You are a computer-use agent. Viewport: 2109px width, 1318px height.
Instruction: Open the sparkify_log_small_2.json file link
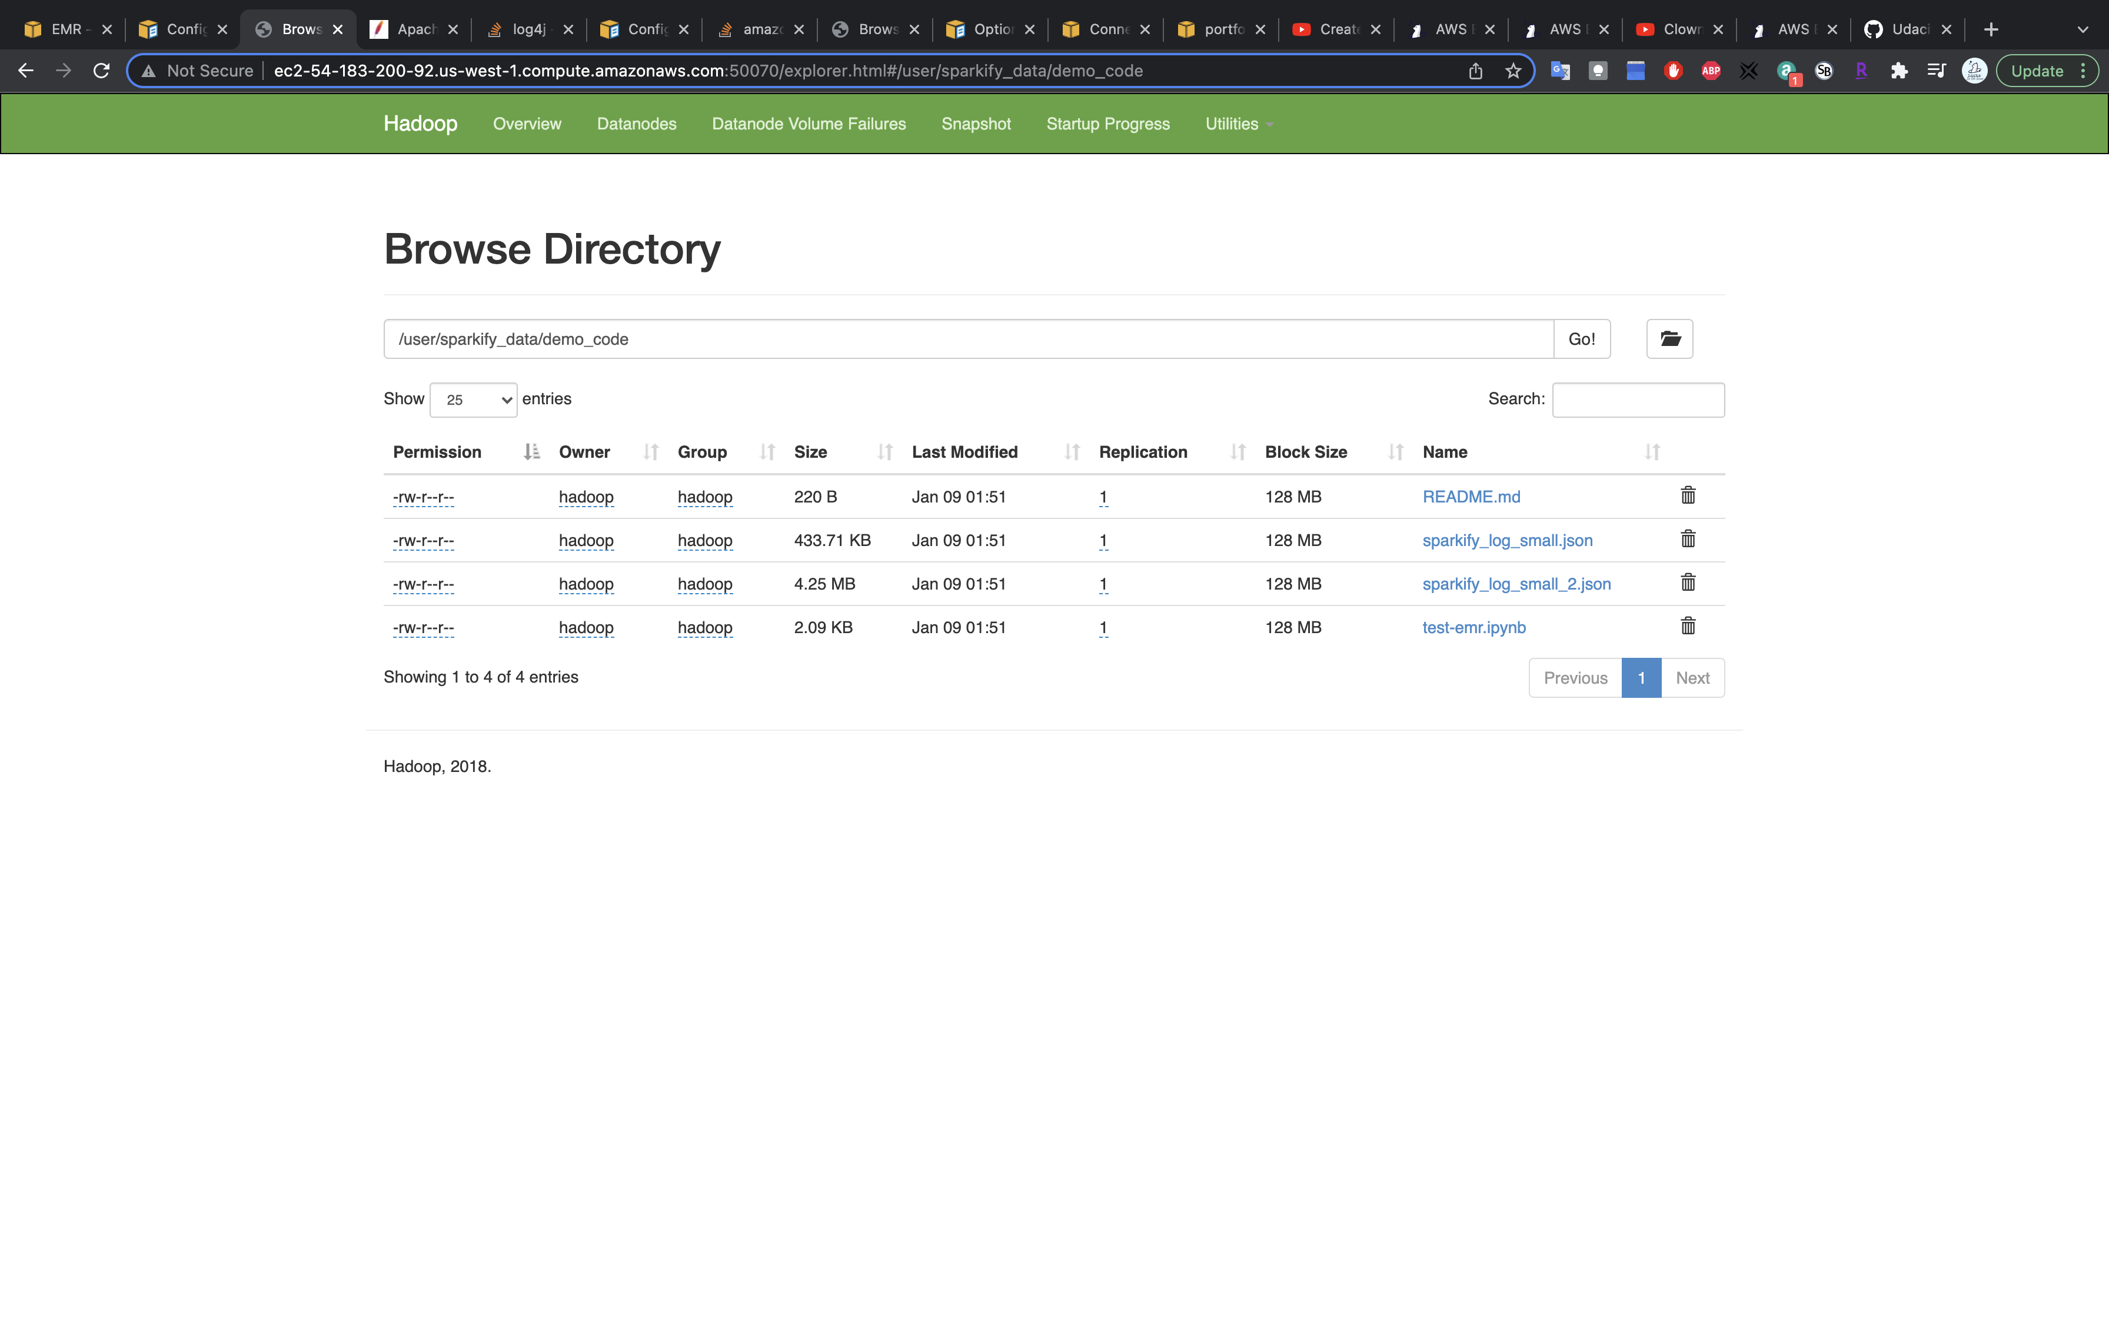(1515, 584)
